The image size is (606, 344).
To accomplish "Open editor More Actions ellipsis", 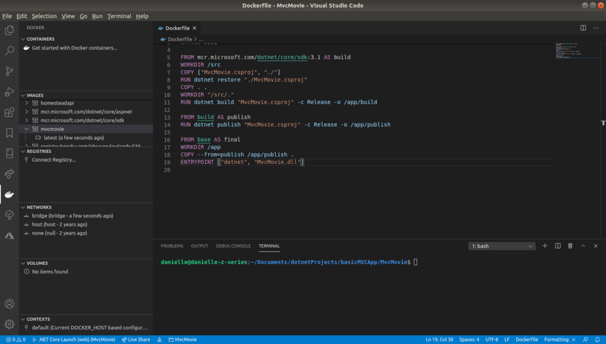I will click(596, 28).
